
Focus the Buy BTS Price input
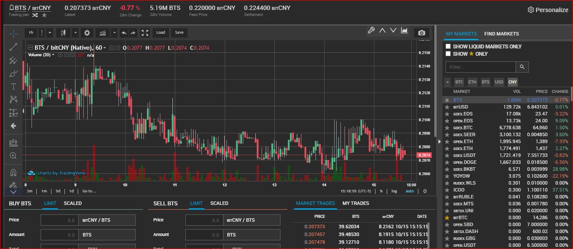coord(60,220)
